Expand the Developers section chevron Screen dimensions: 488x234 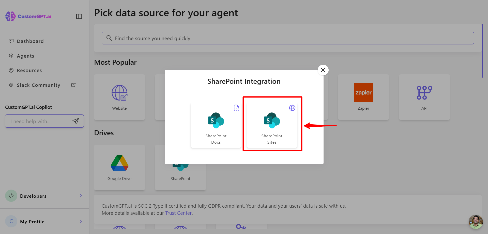pos(81,196)
